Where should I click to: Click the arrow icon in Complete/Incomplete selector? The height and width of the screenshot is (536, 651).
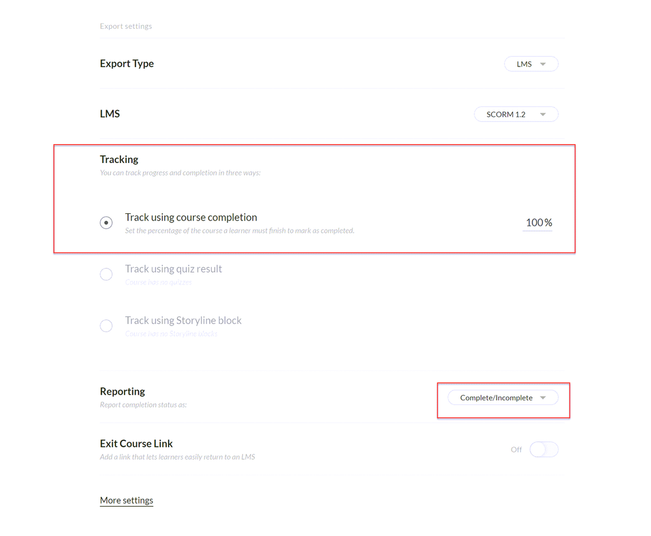click(x=543, y=398)
